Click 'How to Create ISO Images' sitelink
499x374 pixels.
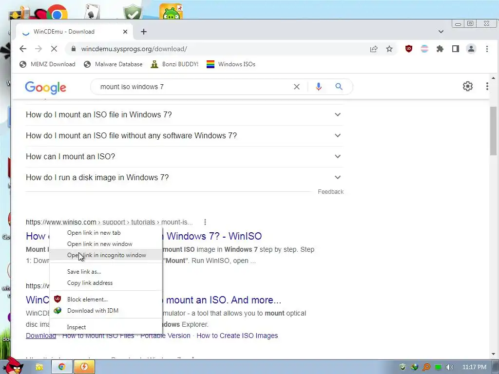(237, 336)
